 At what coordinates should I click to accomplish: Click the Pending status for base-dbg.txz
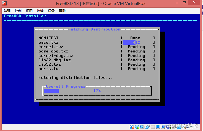136,51
